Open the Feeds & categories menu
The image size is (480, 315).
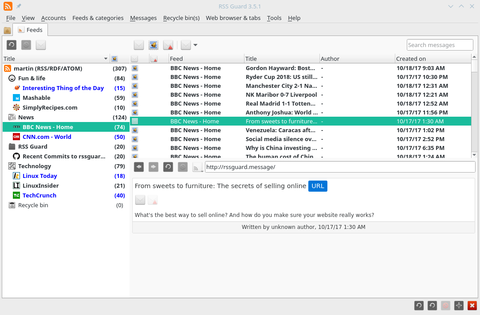(x=98, y=18)
